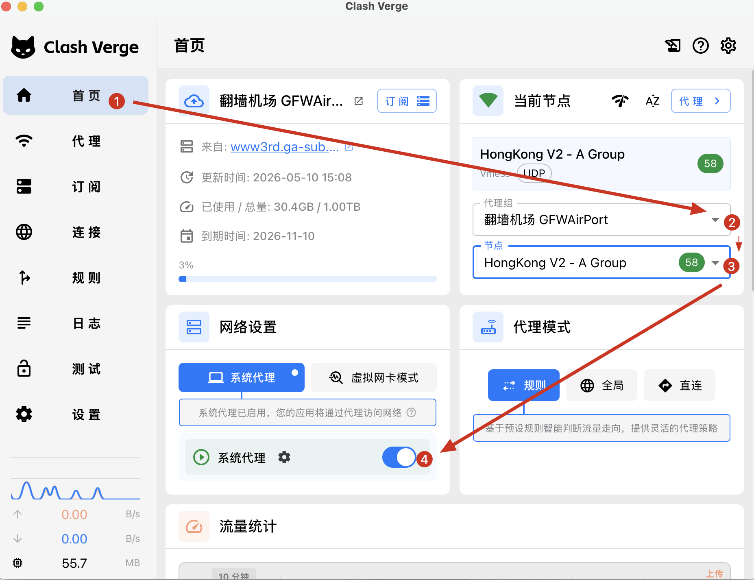Go to 代理 proxies in sidebar
Viewport: 754px width, 580px height.
(76, 141)
